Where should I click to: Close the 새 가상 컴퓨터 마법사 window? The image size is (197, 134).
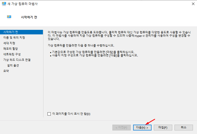click(193, 4)
